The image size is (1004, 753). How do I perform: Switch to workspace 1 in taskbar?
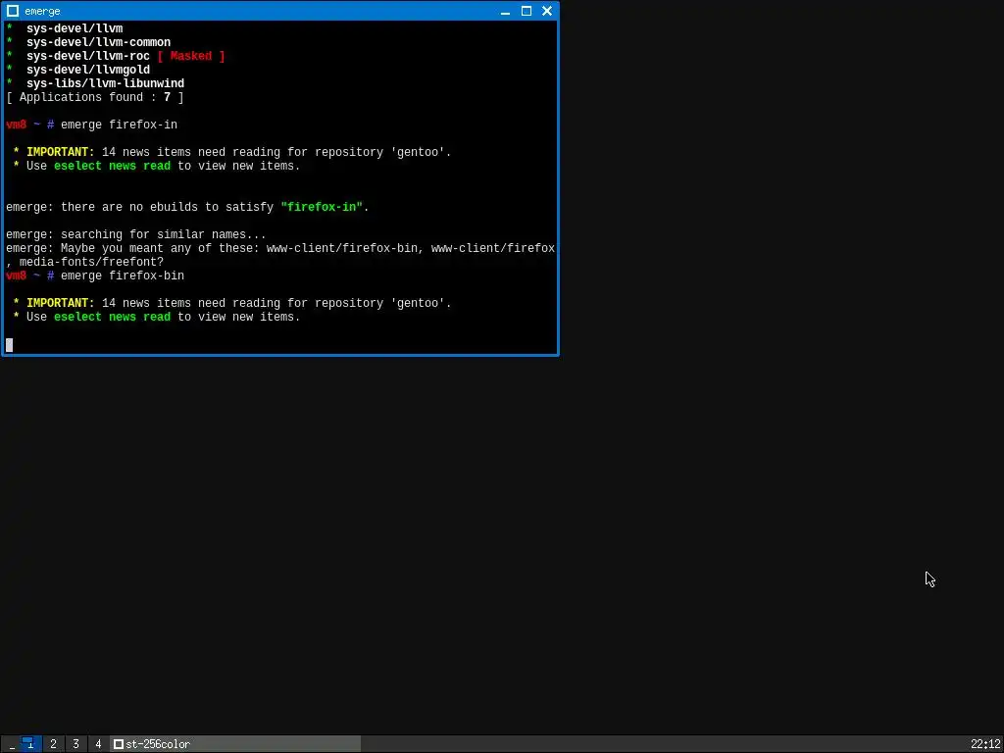(30, 743)
